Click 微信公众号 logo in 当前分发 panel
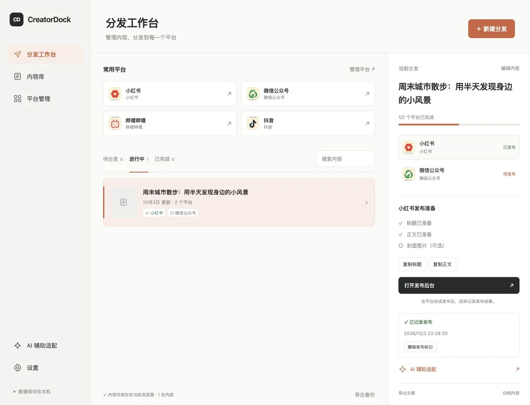530x405 pixels. pos(408,174)
